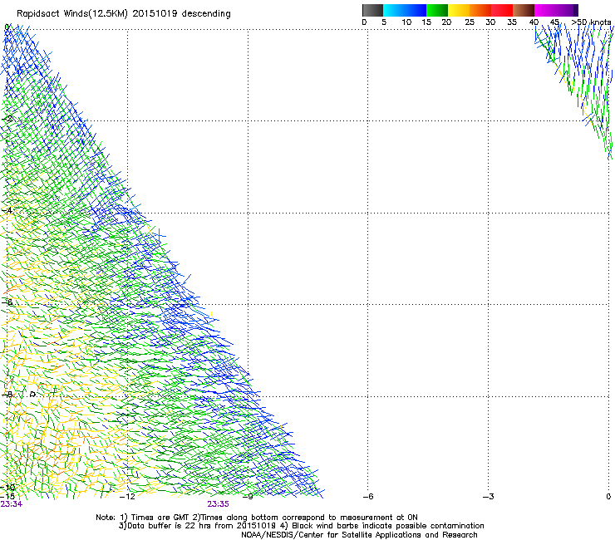Click the '-12' longitude axis label
This screenshot has height=540, width=615.
pos(127,497)
